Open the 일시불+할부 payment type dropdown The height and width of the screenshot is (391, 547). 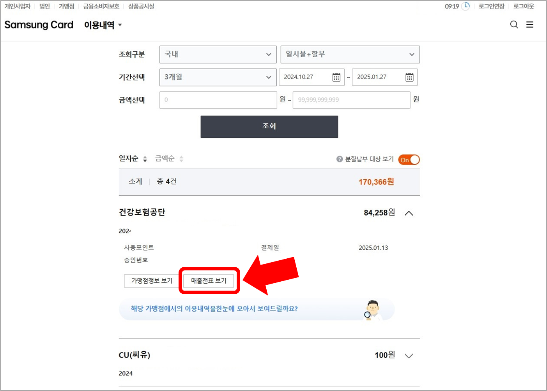point(350,54)
